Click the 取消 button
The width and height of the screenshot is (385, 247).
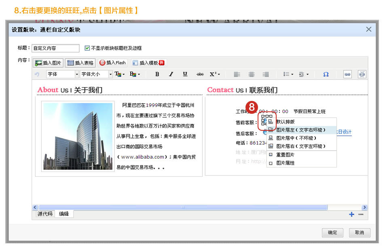(x=360, y=232)
